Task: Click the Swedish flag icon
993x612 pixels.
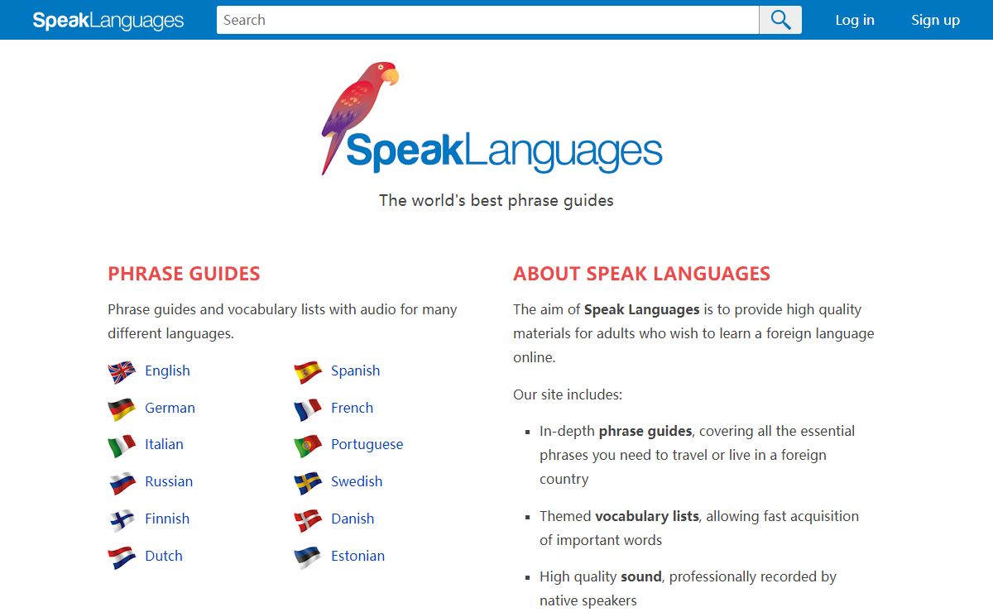Action: click(x=308, y=482)
